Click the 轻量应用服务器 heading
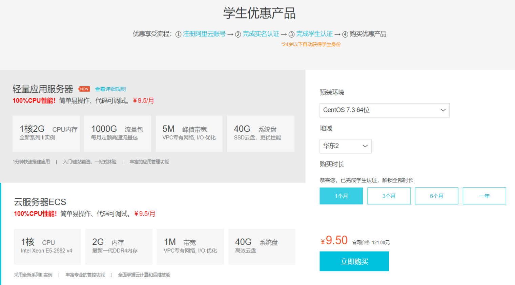This screenshot has height=285, width=515. point(43,89)
